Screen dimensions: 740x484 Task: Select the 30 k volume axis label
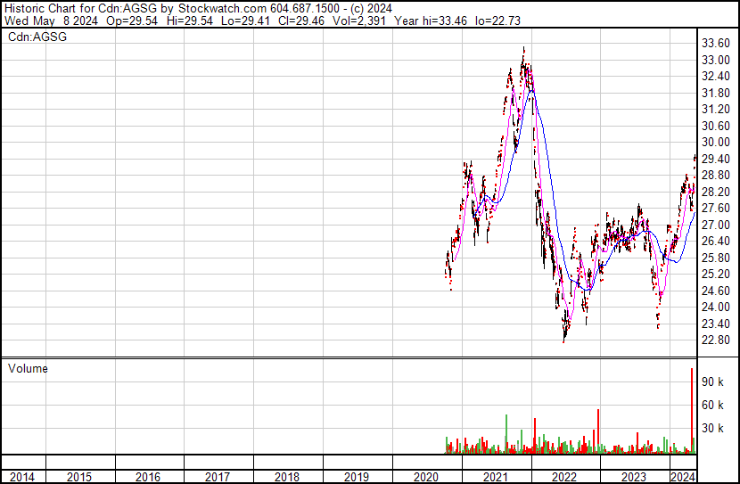(x=712, y=428)
